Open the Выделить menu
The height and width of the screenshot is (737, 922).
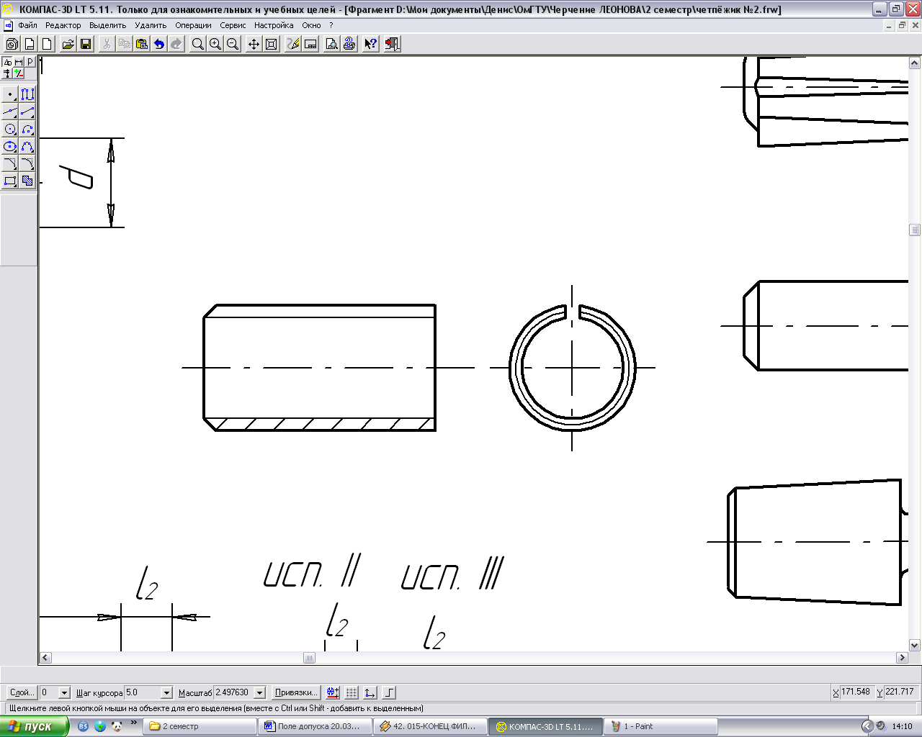[x=108, y=25]
